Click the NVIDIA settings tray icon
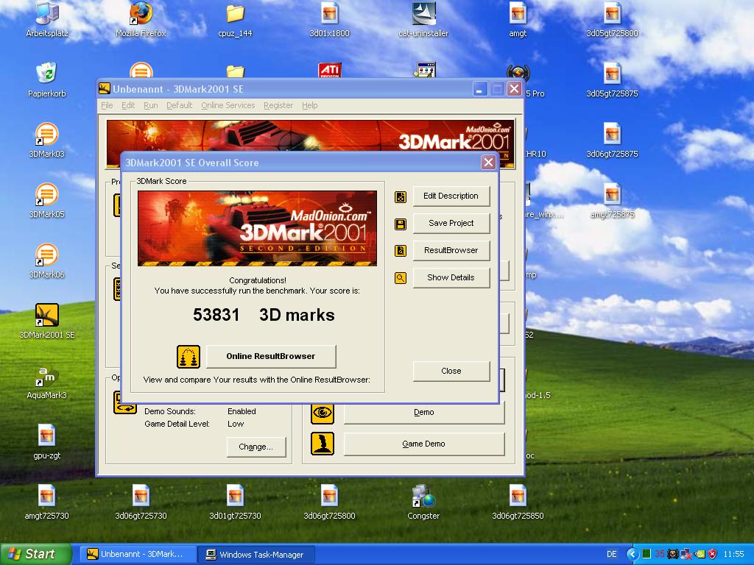 (x=701, y=554)
